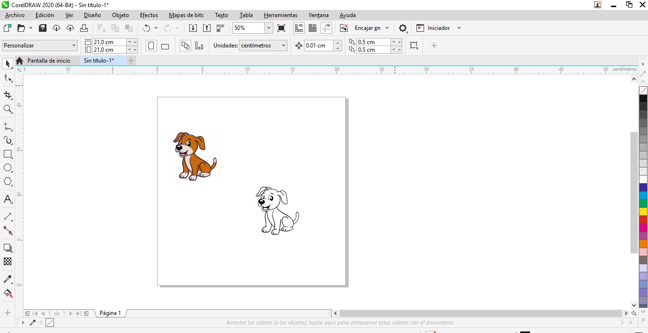648x333 pixels.
Task: Select the Ellipse tool
Action: click(8, 168)
